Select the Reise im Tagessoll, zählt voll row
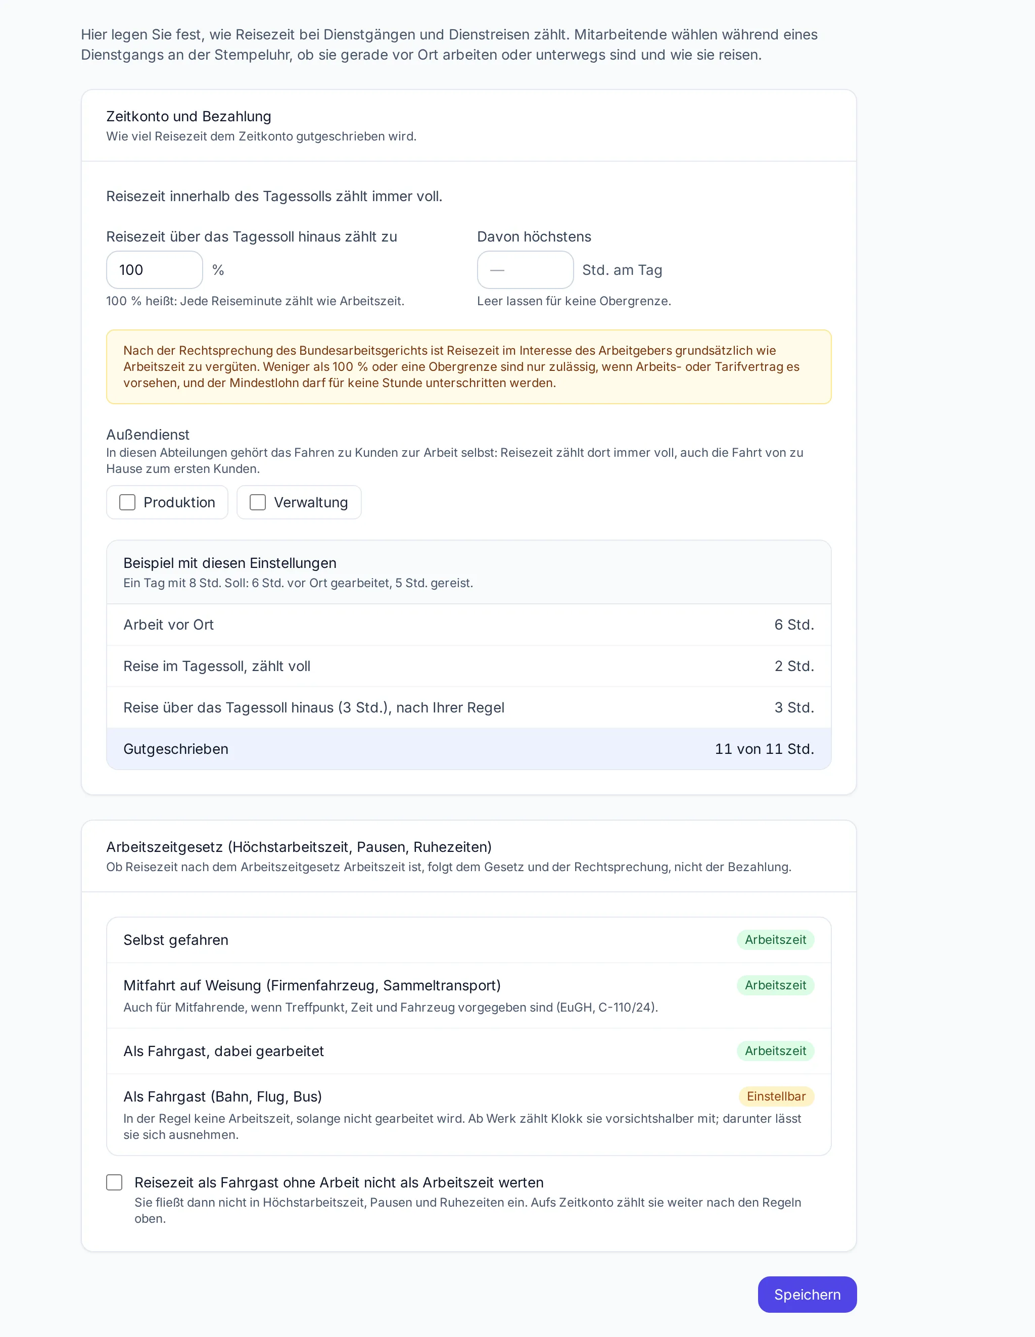Image resolution: width=1035 pixels, height=1337 pixels. point(468,666)
